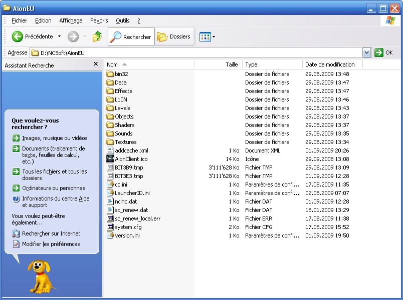Viewport: 403px width, 300px height.
Task: Toggle the Dossiers folders pane button
Action: pos(174,36)
